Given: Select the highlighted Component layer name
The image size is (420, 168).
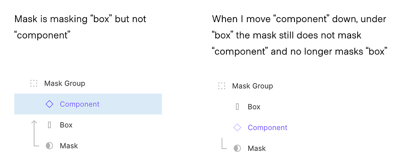Looking at the screenshot, I should [x=80, y=104].
